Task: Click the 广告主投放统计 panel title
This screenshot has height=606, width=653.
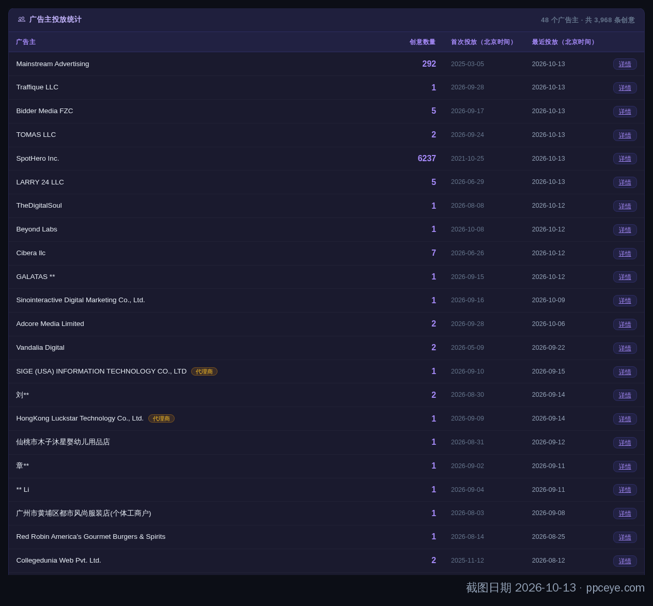Action: coord(55,20)
